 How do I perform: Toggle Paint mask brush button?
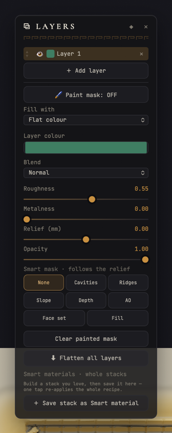[x=86, y=95]
